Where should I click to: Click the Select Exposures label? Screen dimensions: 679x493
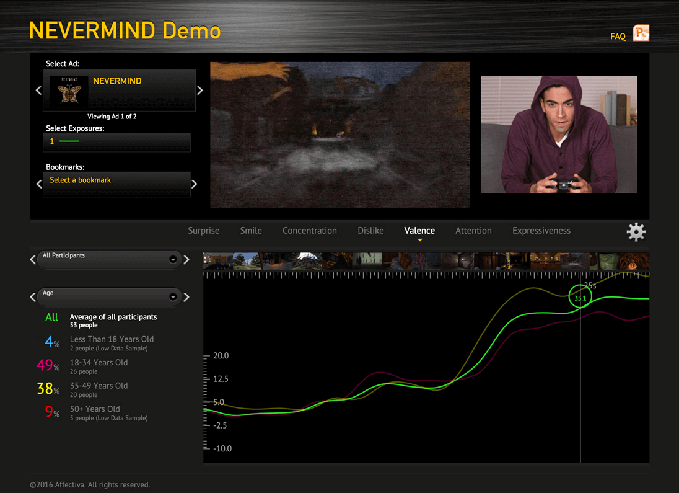tap(75, 128)
